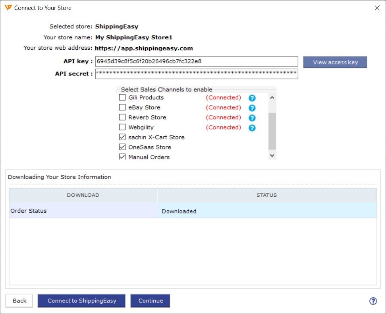
Task: Click the Continue button
Action: (151, 300)
